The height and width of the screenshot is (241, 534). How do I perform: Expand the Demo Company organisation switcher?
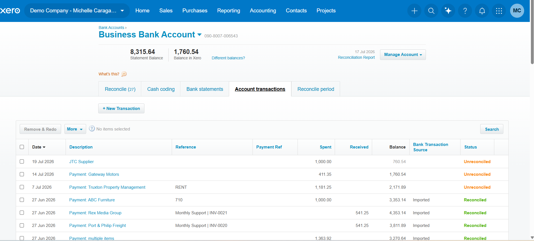(x=77, y=11)
